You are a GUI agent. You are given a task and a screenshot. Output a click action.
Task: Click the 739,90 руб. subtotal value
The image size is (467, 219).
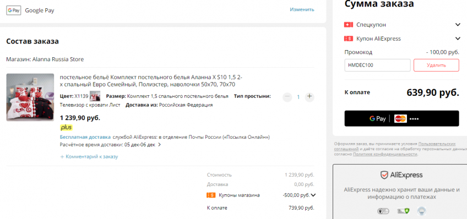point(301,207)
